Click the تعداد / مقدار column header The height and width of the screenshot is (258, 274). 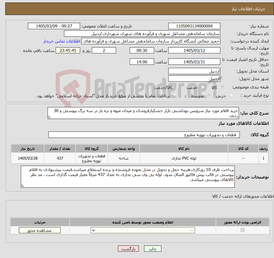coord(60,148)
